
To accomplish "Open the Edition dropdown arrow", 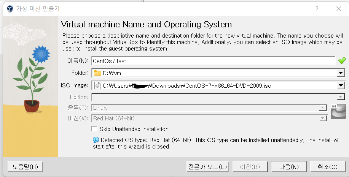I will click(x=340, y=97).
